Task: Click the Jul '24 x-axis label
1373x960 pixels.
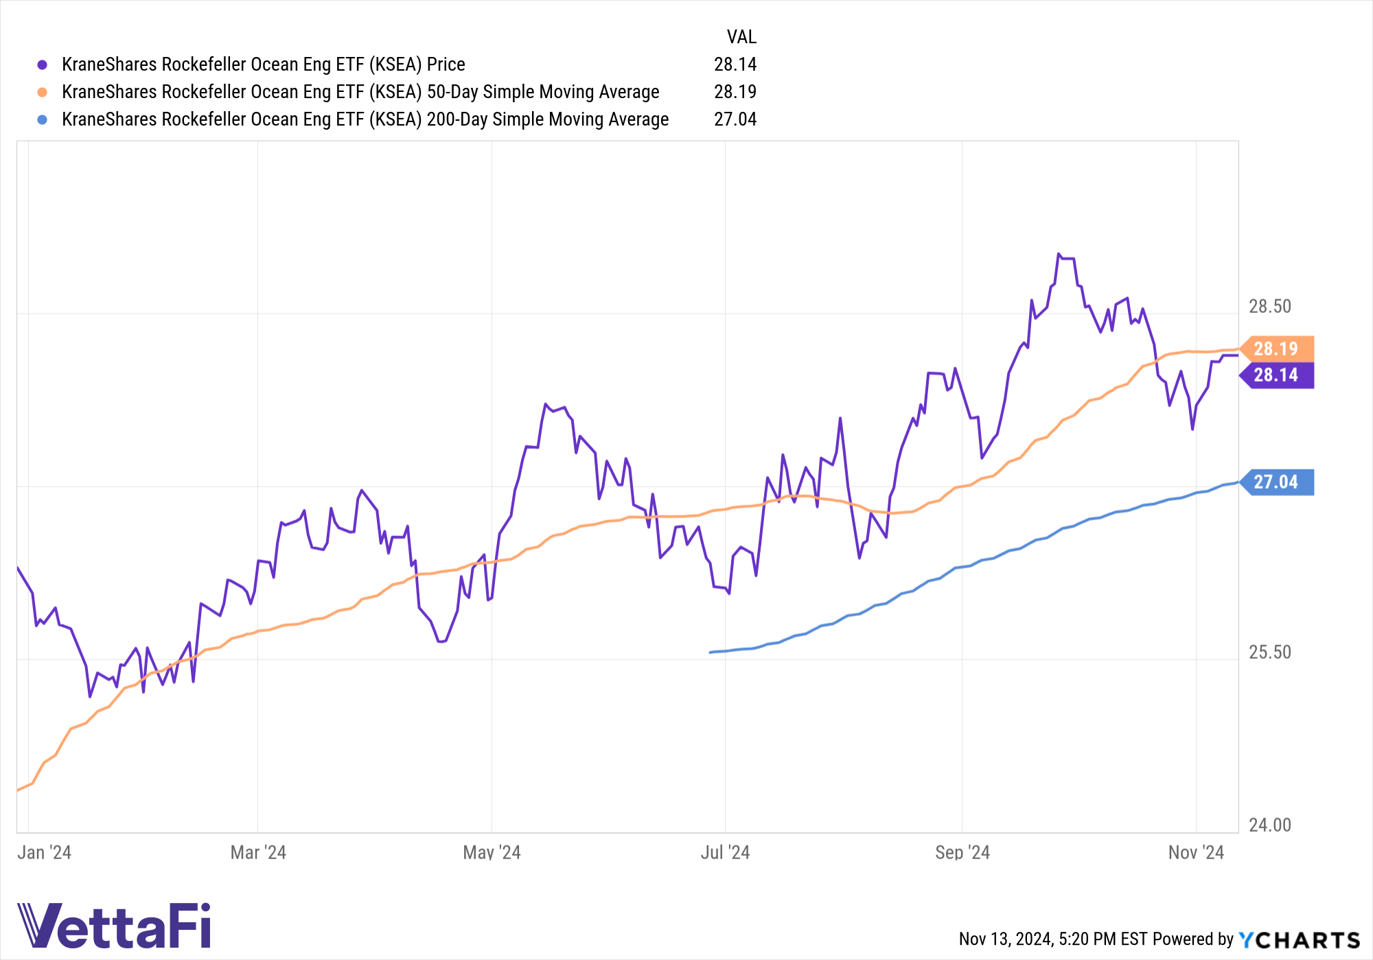Action: [x=726, y=853]
